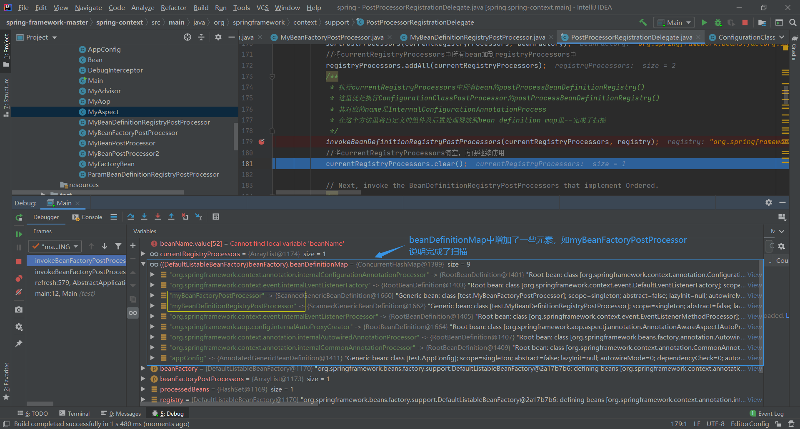Click View link for registry variable
This screenshot has width=800, height=429.
tap(755, 399)
